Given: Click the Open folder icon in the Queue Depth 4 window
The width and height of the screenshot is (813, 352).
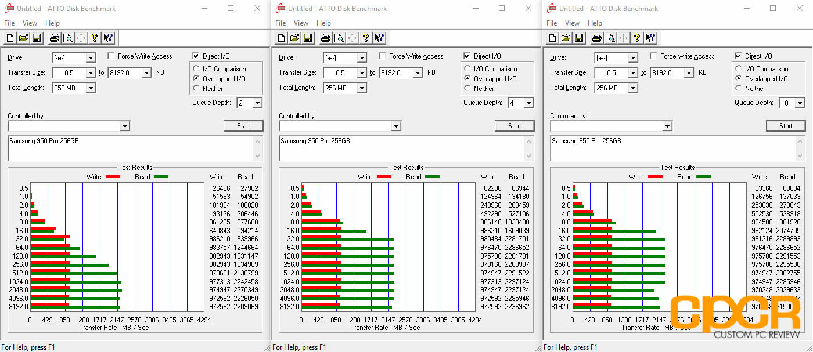Looking at the screenshot, I should (295, 38).
